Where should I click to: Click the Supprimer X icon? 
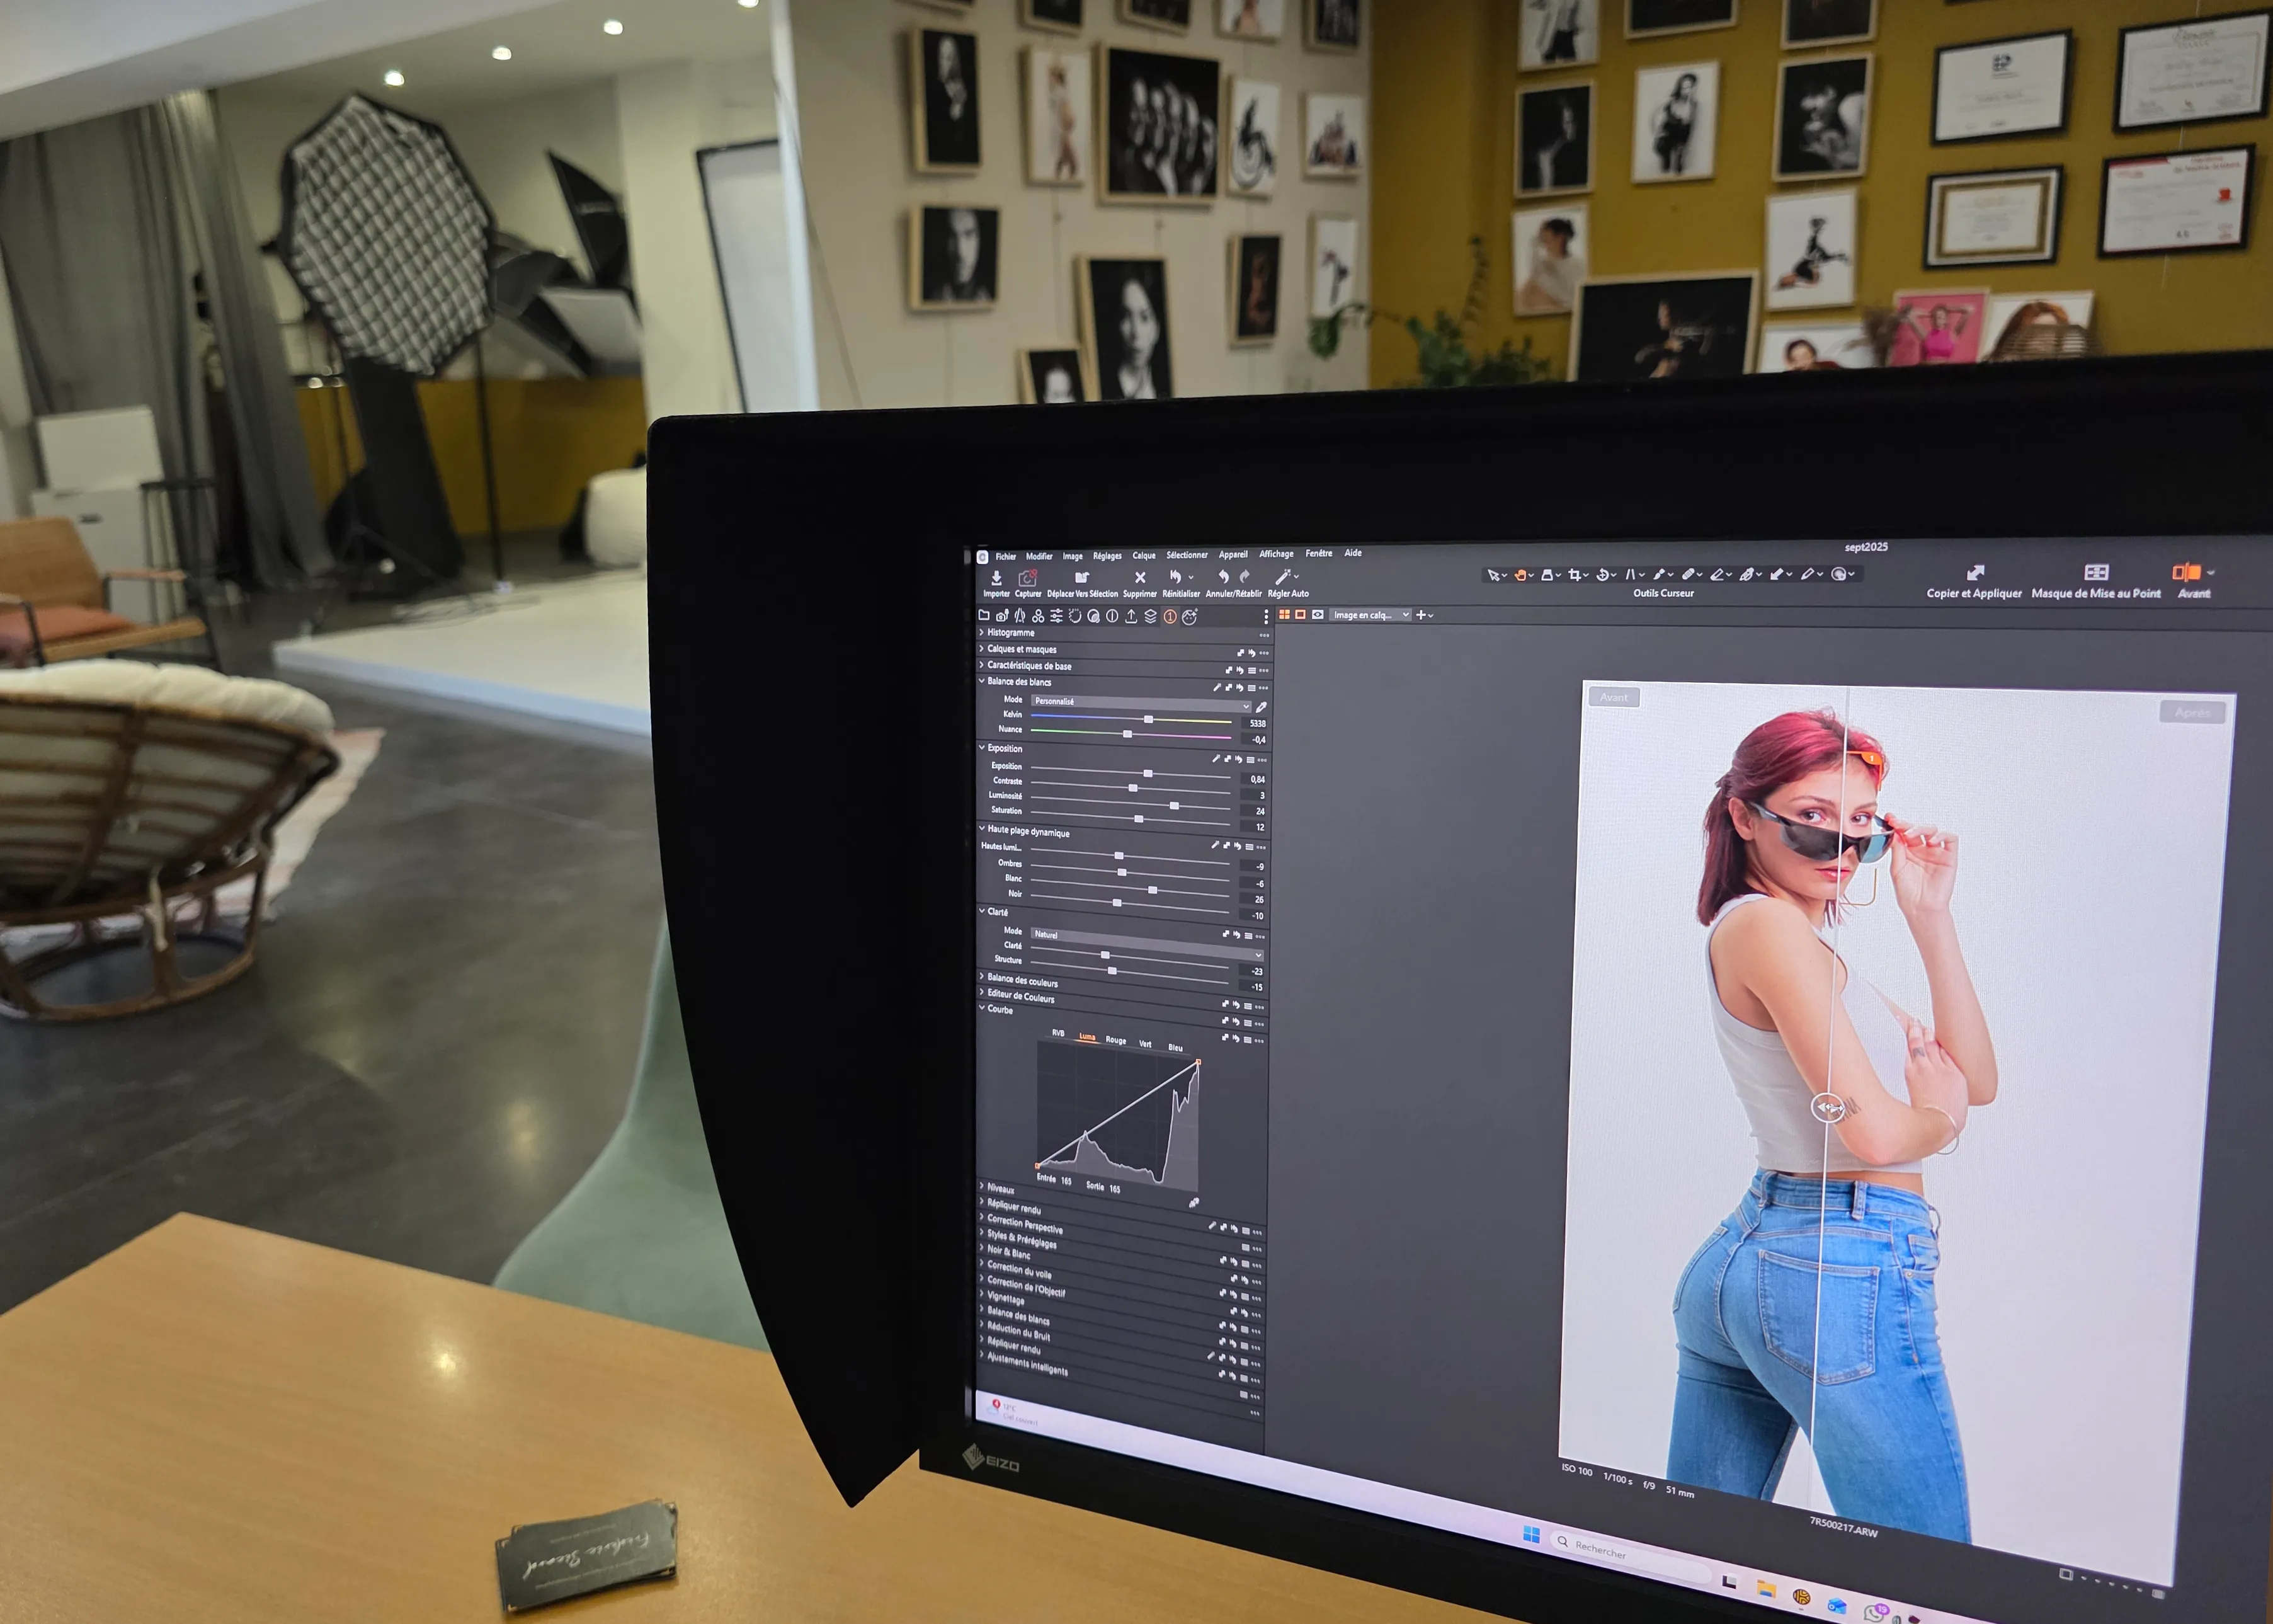1139,578
